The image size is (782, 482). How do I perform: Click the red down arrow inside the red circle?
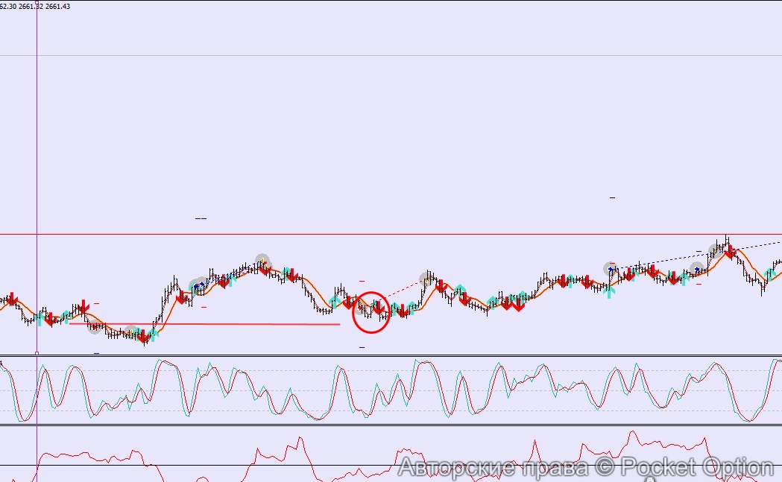coord(379,307)
